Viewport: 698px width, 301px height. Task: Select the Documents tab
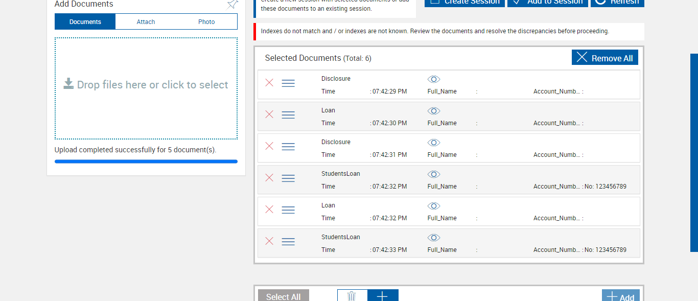point(85,22)
